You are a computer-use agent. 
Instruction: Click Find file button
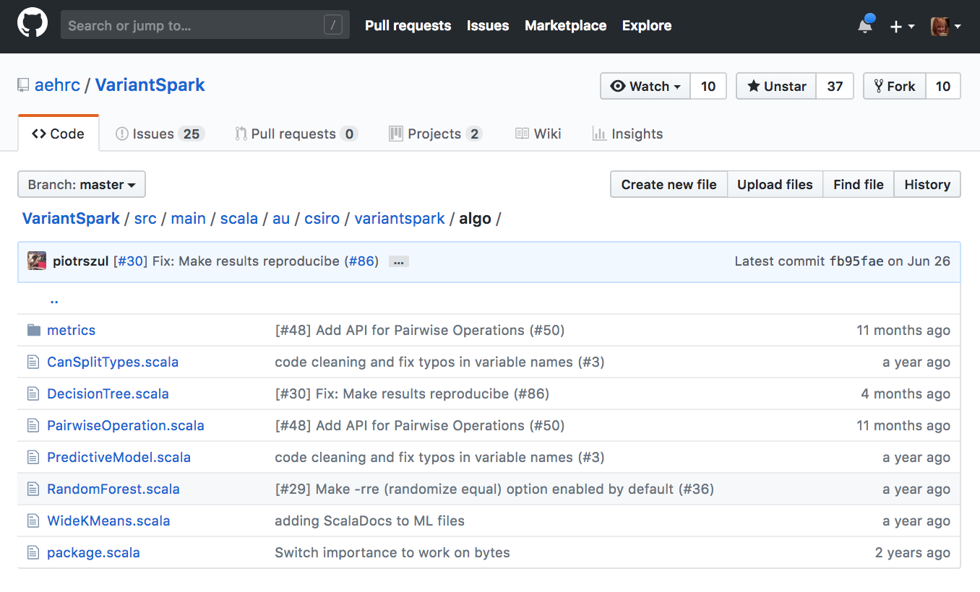tap(858, 184)
